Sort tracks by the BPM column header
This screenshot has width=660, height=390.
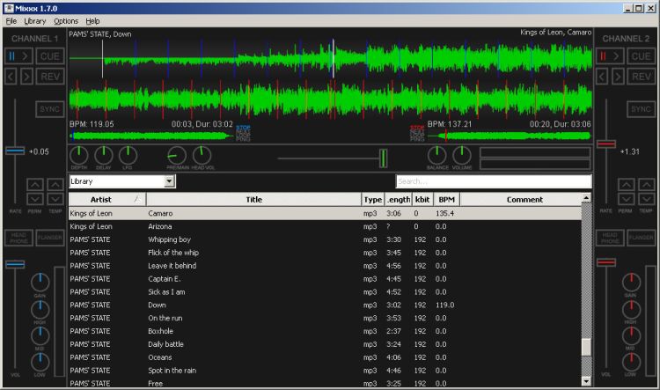[x=447, y=200]
